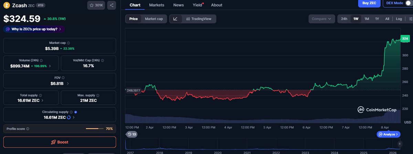Toggle the DEX Mode switch

point(407,3)
